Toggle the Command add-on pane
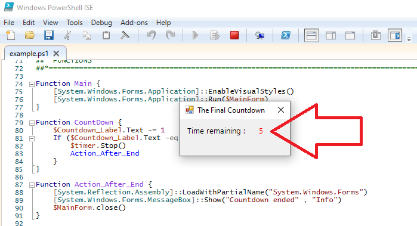This screenshot has width=417, height=226. pos(395,35)
